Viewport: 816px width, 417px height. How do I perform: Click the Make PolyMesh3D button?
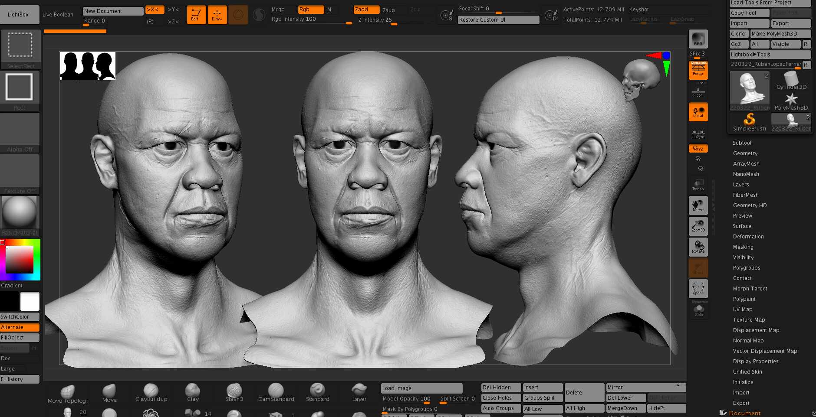pyautogui.click(x=780, y=34)
